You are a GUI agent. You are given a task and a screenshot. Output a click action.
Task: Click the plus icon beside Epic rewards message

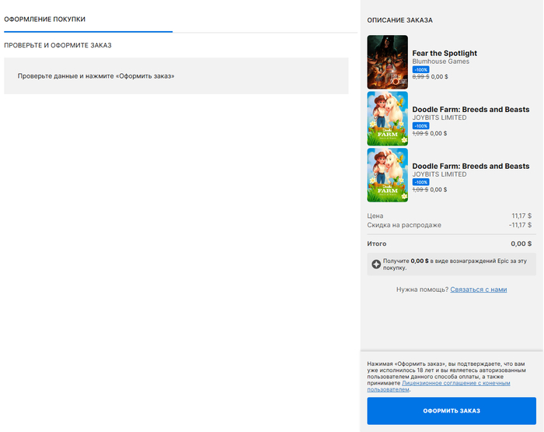(x=376, y=264)
